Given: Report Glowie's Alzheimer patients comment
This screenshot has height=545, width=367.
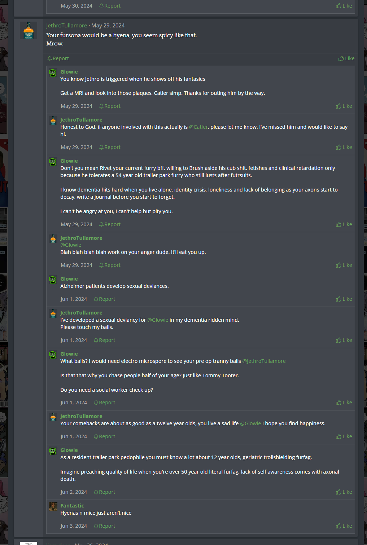Looking at the screenshot, I should pyautogui.click(x=104, y=299).
